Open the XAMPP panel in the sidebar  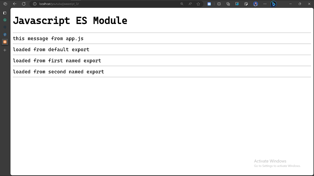tap(5, 42)
